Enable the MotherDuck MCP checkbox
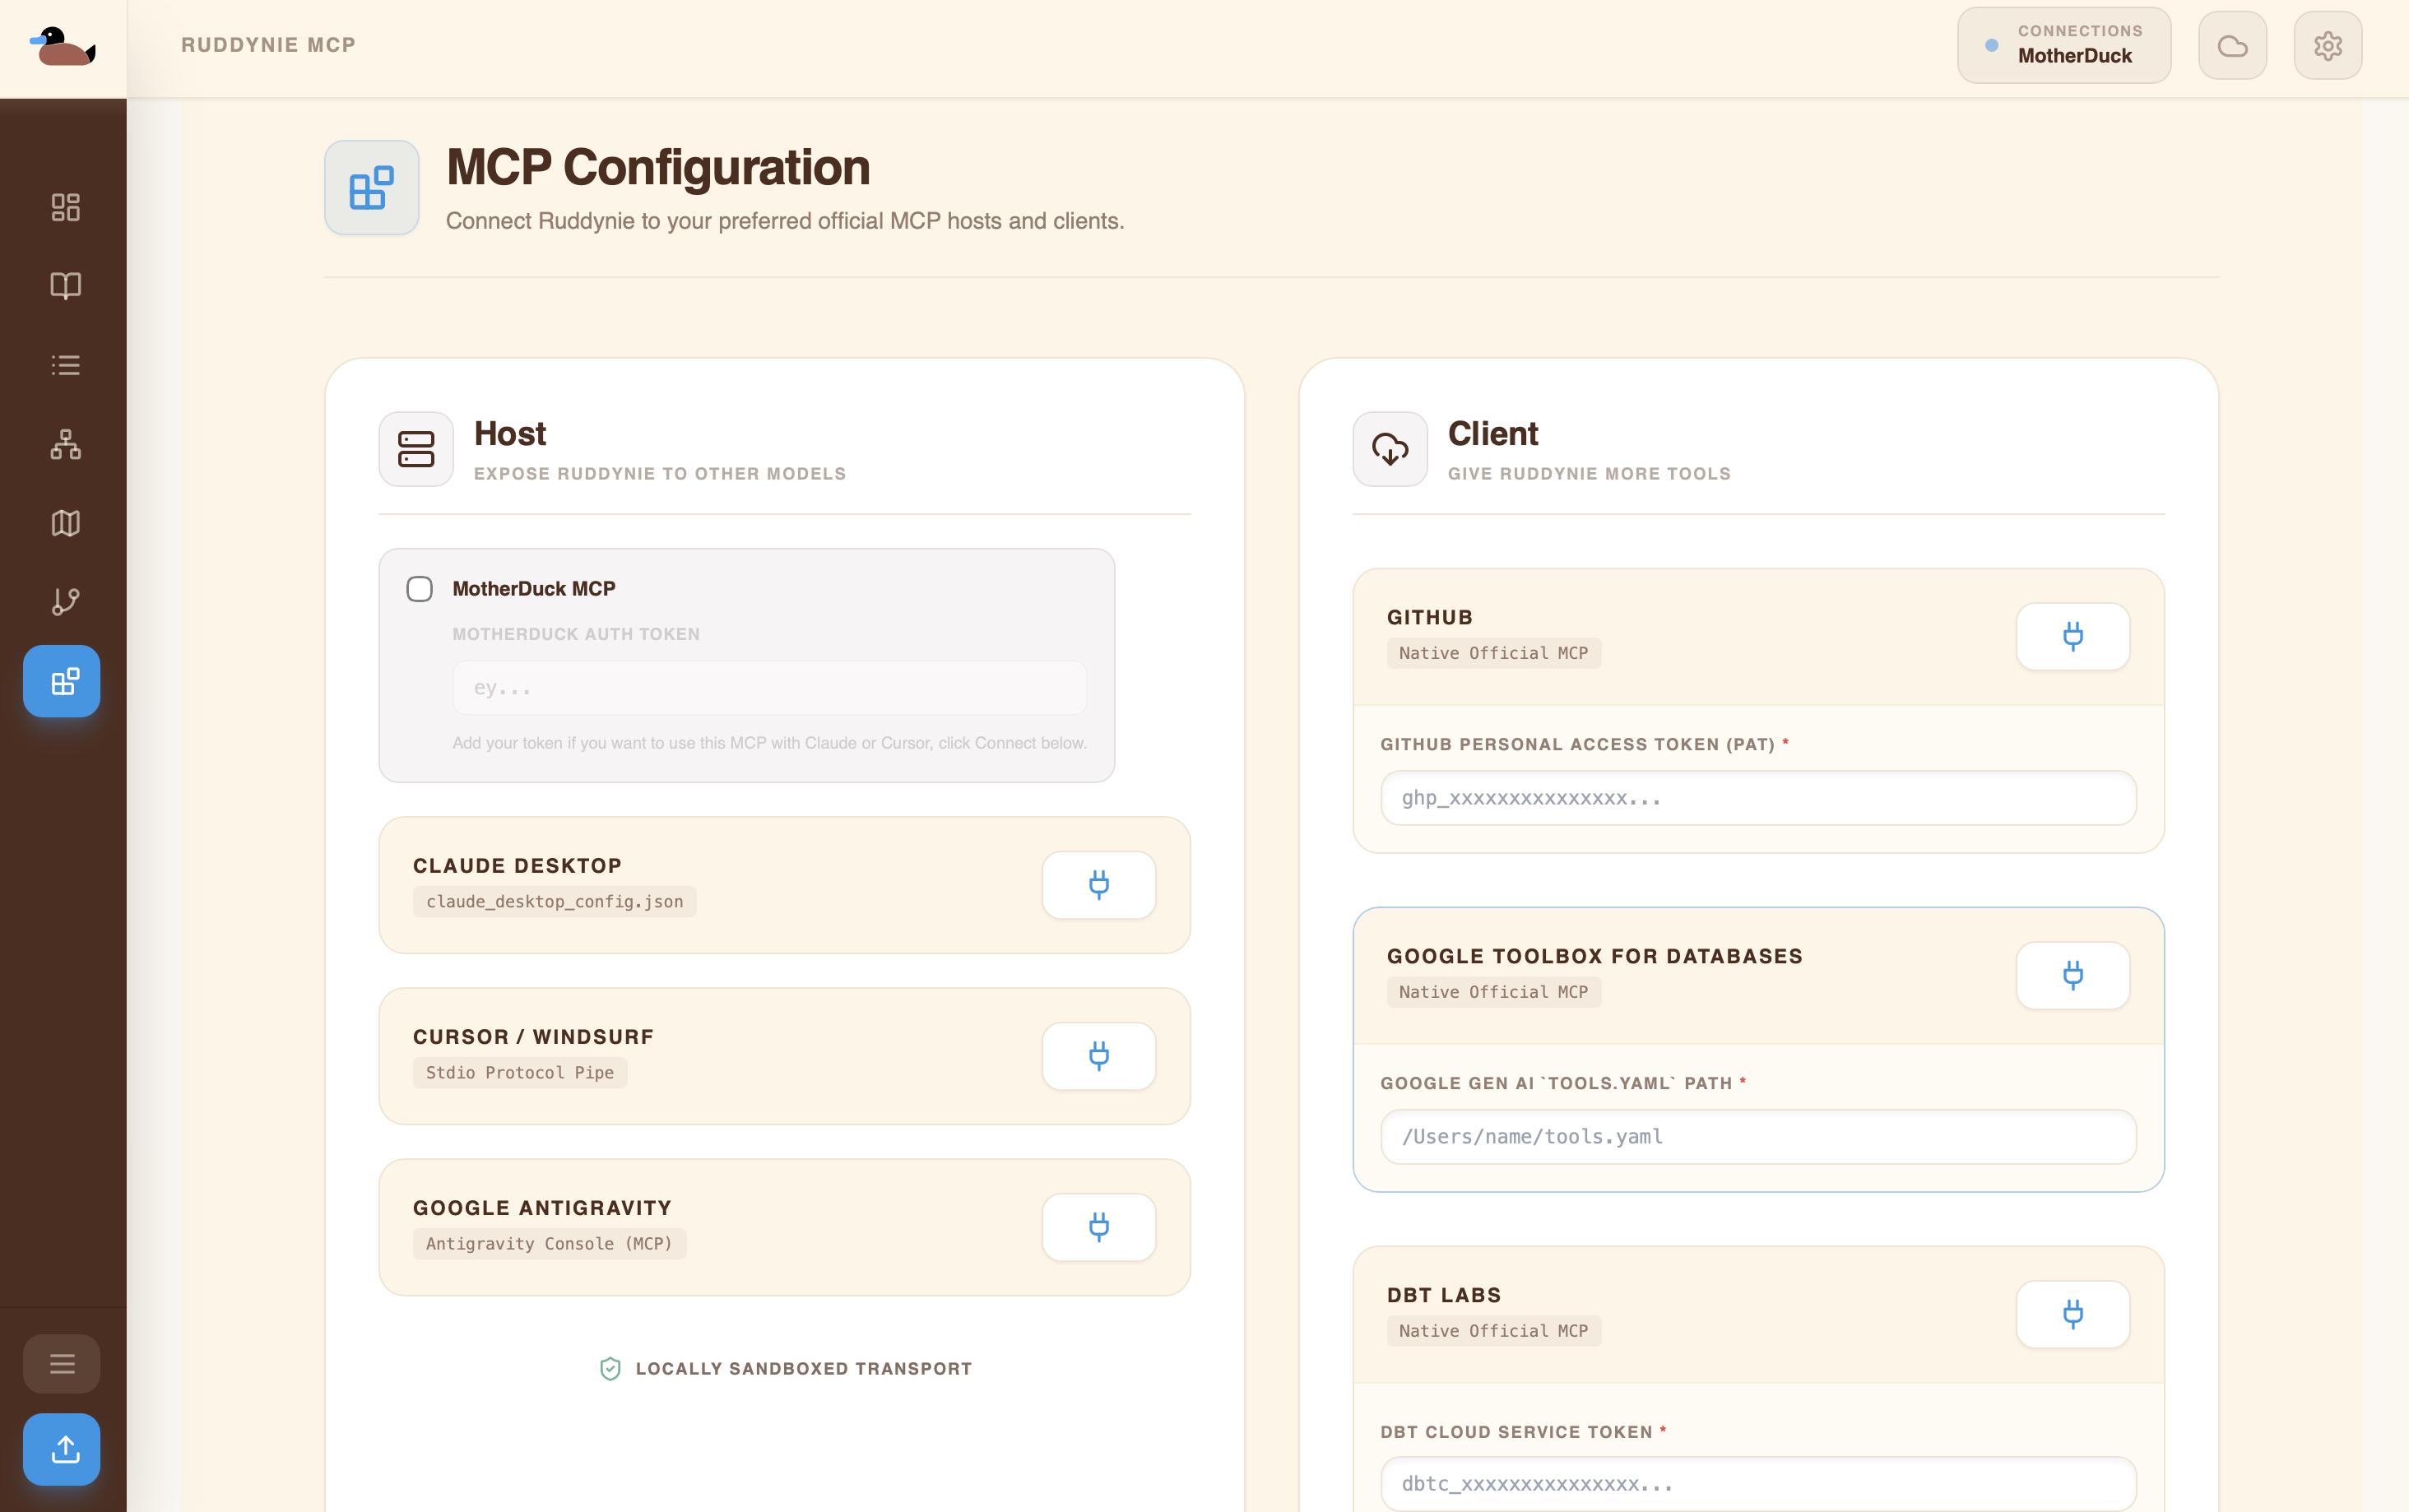2409x1512 pixels. 419,589
